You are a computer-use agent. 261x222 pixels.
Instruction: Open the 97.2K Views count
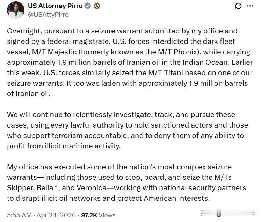[98, 215]
